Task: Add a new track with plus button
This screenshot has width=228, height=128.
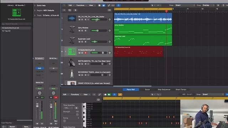Action: pyautogui.click(x=64, y=10)
